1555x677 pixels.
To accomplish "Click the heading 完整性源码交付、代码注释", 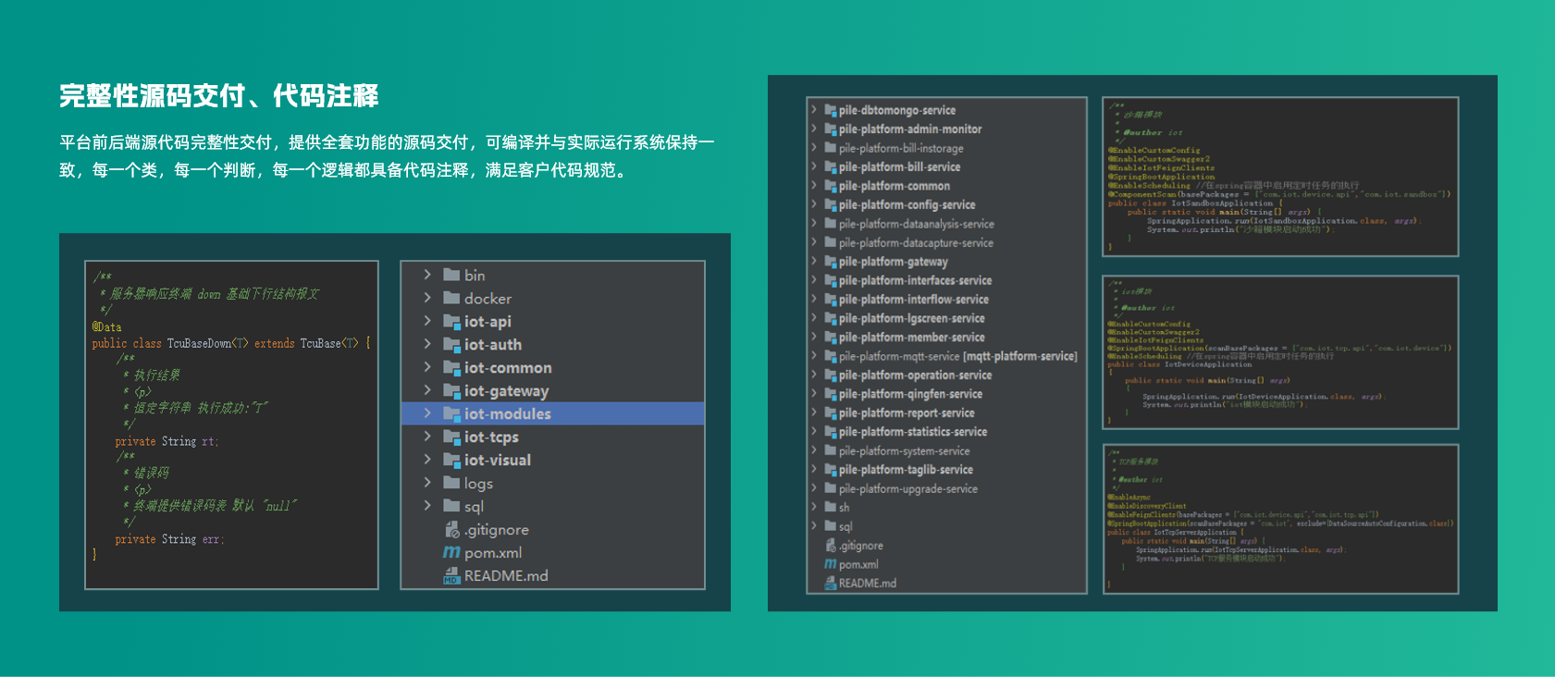I will (x=219, y=95).
